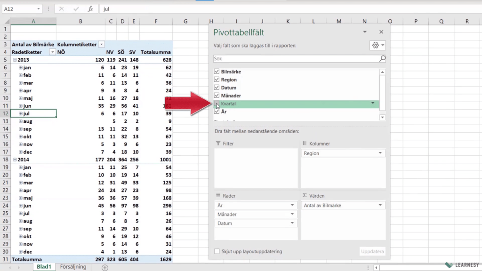Image resolution: width=482 pixels, height=271 pixels.
Task: Collapse the 2013 year group
Action: point(15,60)
